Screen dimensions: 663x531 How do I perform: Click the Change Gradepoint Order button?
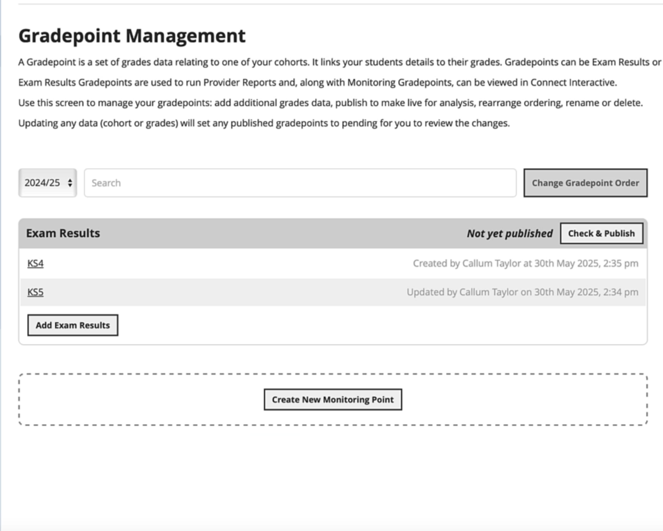pos(585,183)
